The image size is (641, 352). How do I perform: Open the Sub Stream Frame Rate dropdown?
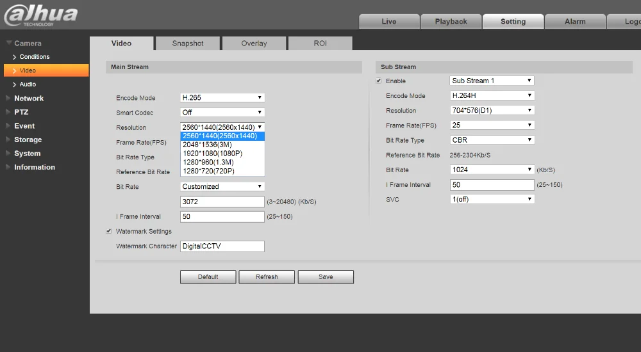click(492, 125)
